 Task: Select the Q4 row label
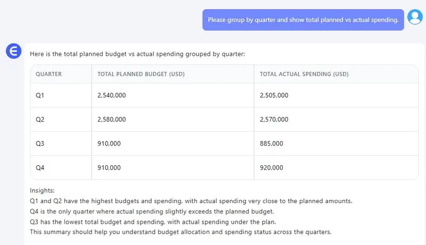[x=40, y=168]
